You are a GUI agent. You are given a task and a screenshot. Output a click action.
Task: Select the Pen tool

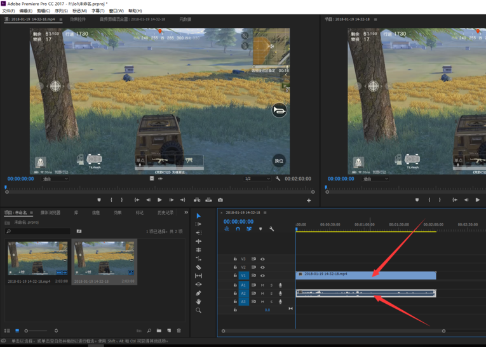199,293
